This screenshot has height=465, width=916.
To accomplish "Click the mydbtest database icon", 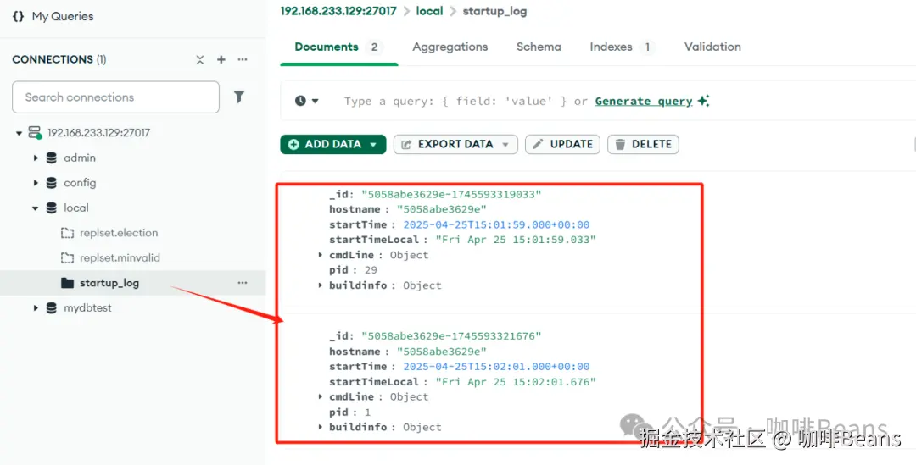I will (x=52, y=308).
